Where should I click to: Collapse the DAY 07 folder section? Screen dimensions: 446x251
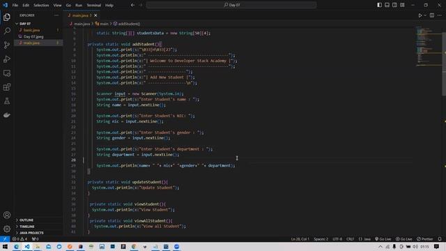25,24
